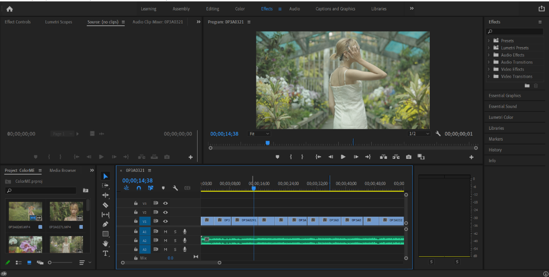Open the Media Browser tab
The image size is (549, 277).
tap(63, 170)
